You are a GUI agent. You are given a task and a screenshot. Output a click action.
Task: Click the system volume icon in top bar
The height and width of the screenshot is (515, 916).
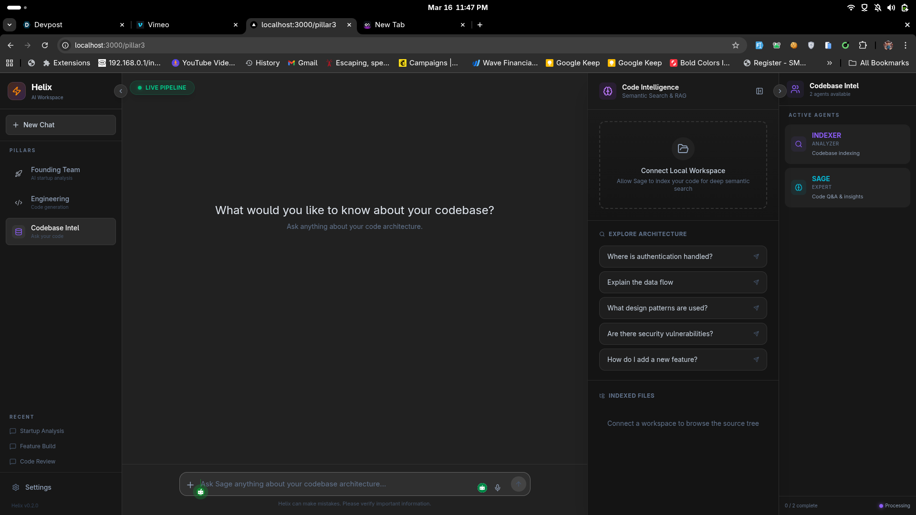(891, 8)
